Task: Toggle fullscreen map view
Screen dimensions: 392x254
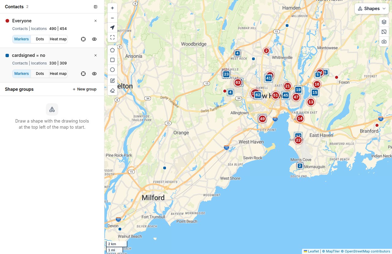Action: [x=112, y=37]
